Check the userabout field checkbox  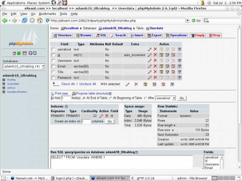coord(53,49)
